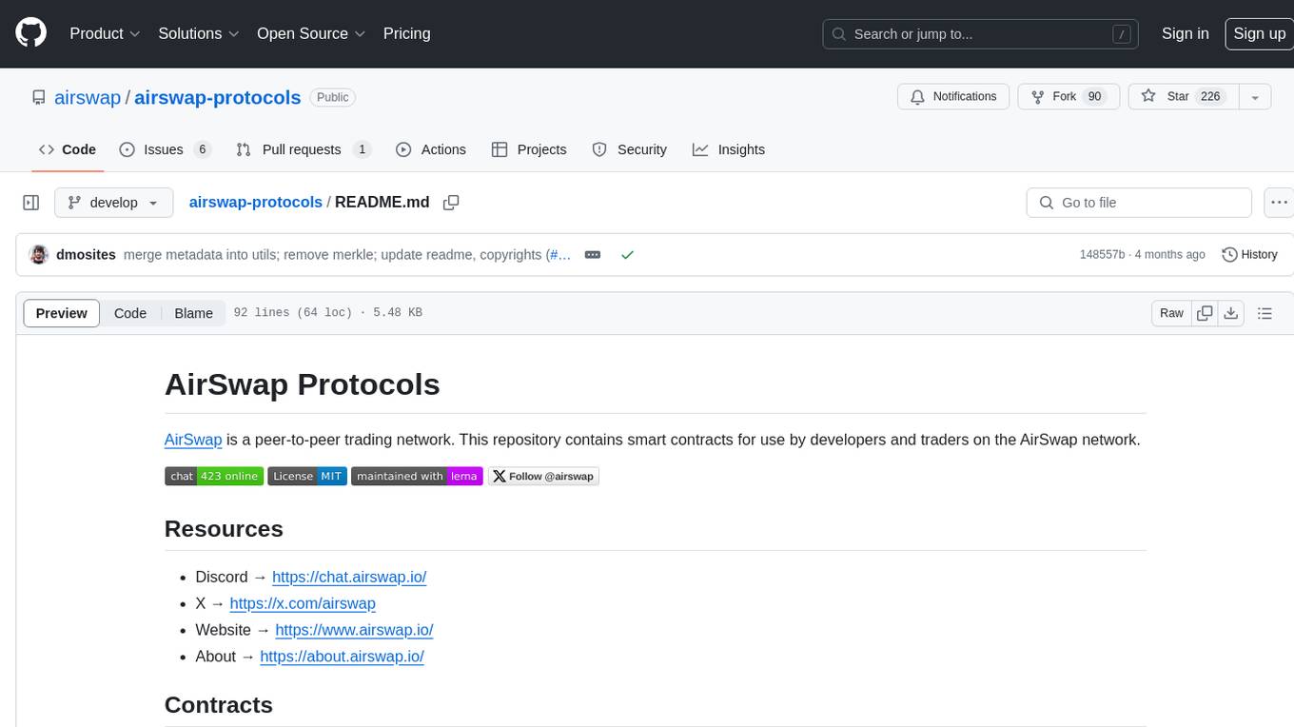Download the raw file

[x=1231, y=313]
